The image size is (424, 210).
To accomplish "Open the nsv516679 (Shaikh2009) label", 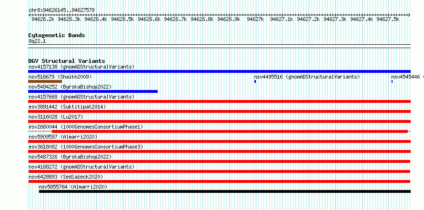I will coord(60,77).
